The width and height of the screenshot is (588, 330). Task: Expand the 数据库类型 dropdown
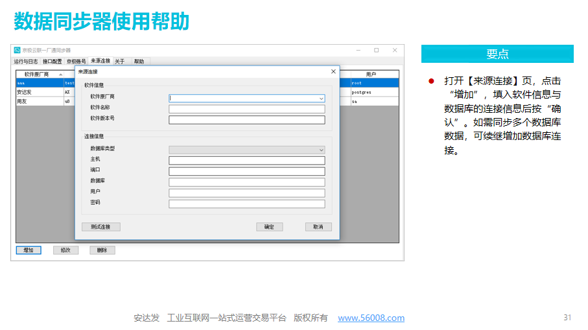[x=321, y=150]
